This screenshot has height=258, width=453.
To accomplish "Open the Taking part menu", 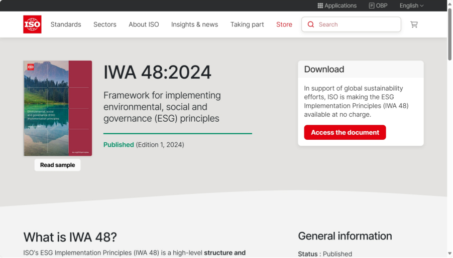I will 247,25.
